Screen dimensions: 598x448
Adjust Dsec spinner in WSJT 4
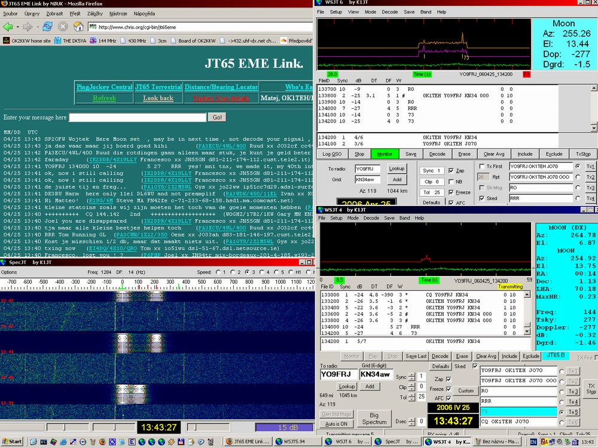coord(412,422)
